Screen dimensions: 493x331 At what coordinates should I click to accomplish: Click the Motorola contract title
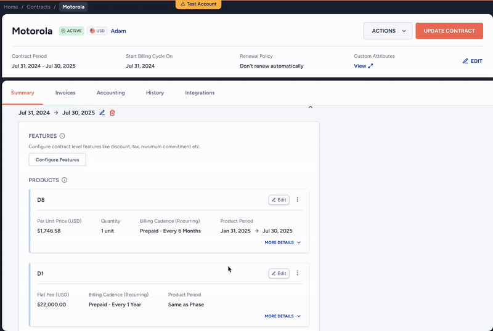(32, 31)
